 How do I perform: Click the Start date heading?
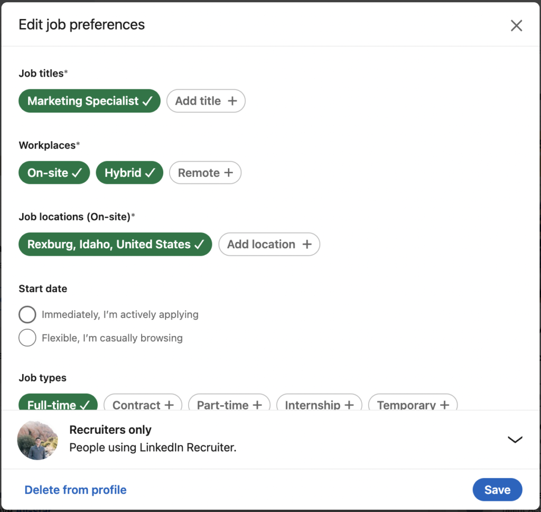pos(43,288)
